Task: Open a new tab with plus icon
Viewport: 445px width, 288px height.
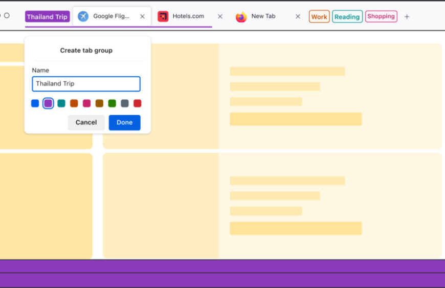Action: (407, 17)
